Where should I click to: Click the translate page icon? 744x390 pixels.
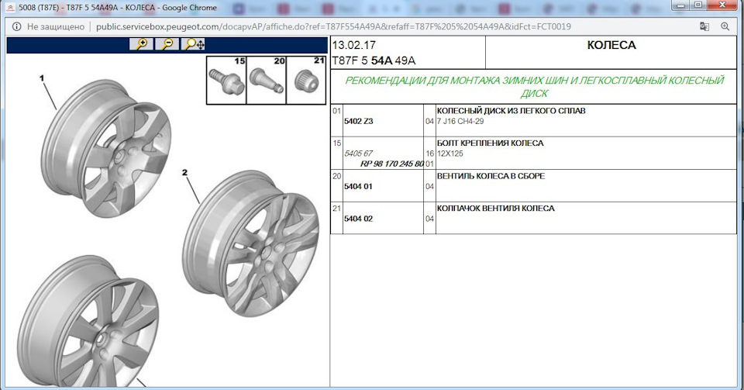tap(704, 26)
